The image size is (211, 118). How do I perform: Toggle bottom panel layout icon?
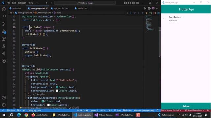click(129, 3)
